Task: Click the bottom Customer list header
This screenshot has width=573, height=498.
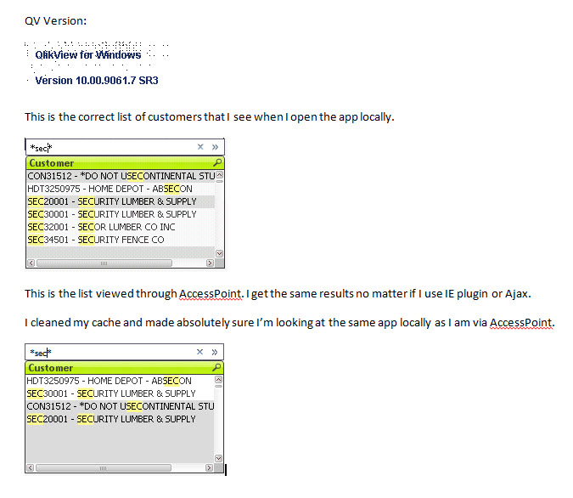Action: pyautogui.click(x=124, y=368)
